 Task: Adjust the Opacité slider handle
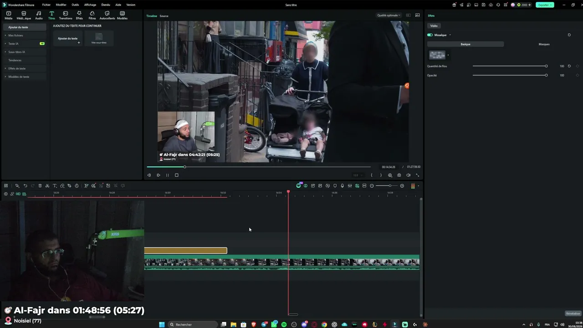[x=546, y=75]
